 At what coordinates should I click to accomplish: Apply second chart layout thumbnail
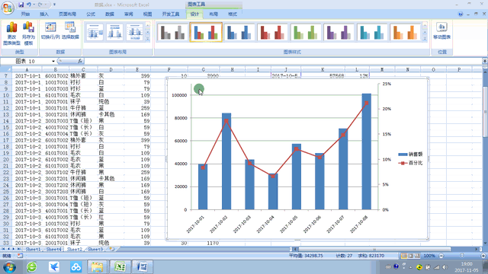[x=114, y=32]
